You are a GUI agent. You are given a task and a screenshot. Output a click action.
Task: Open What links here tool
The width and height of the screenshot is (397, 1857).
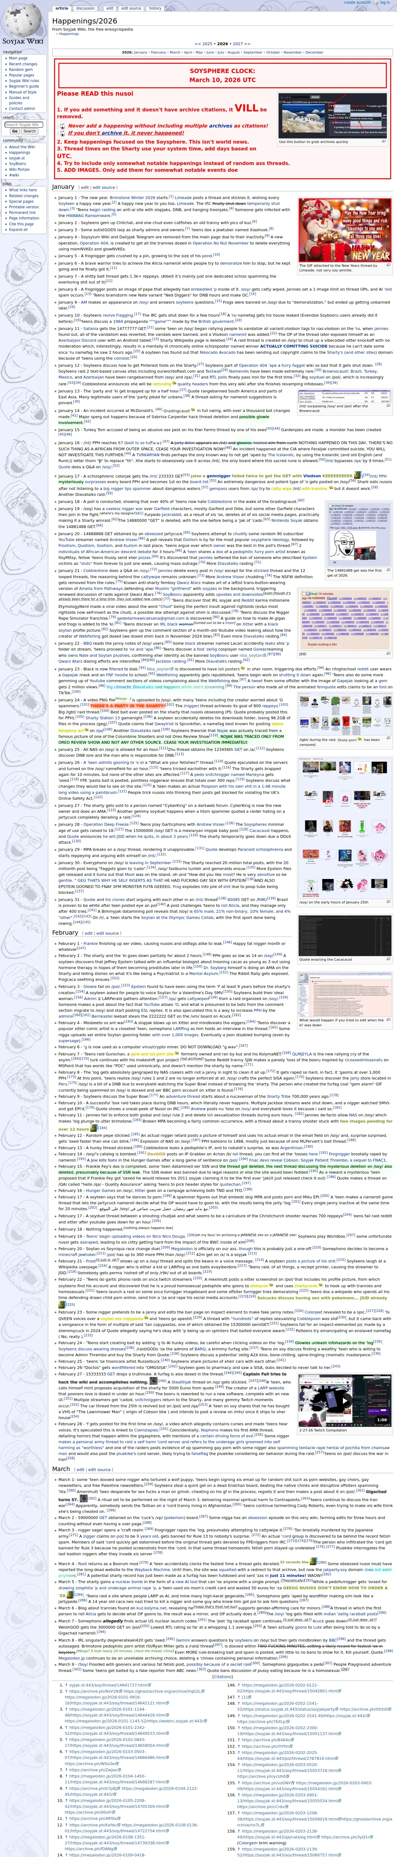point(23,190)
